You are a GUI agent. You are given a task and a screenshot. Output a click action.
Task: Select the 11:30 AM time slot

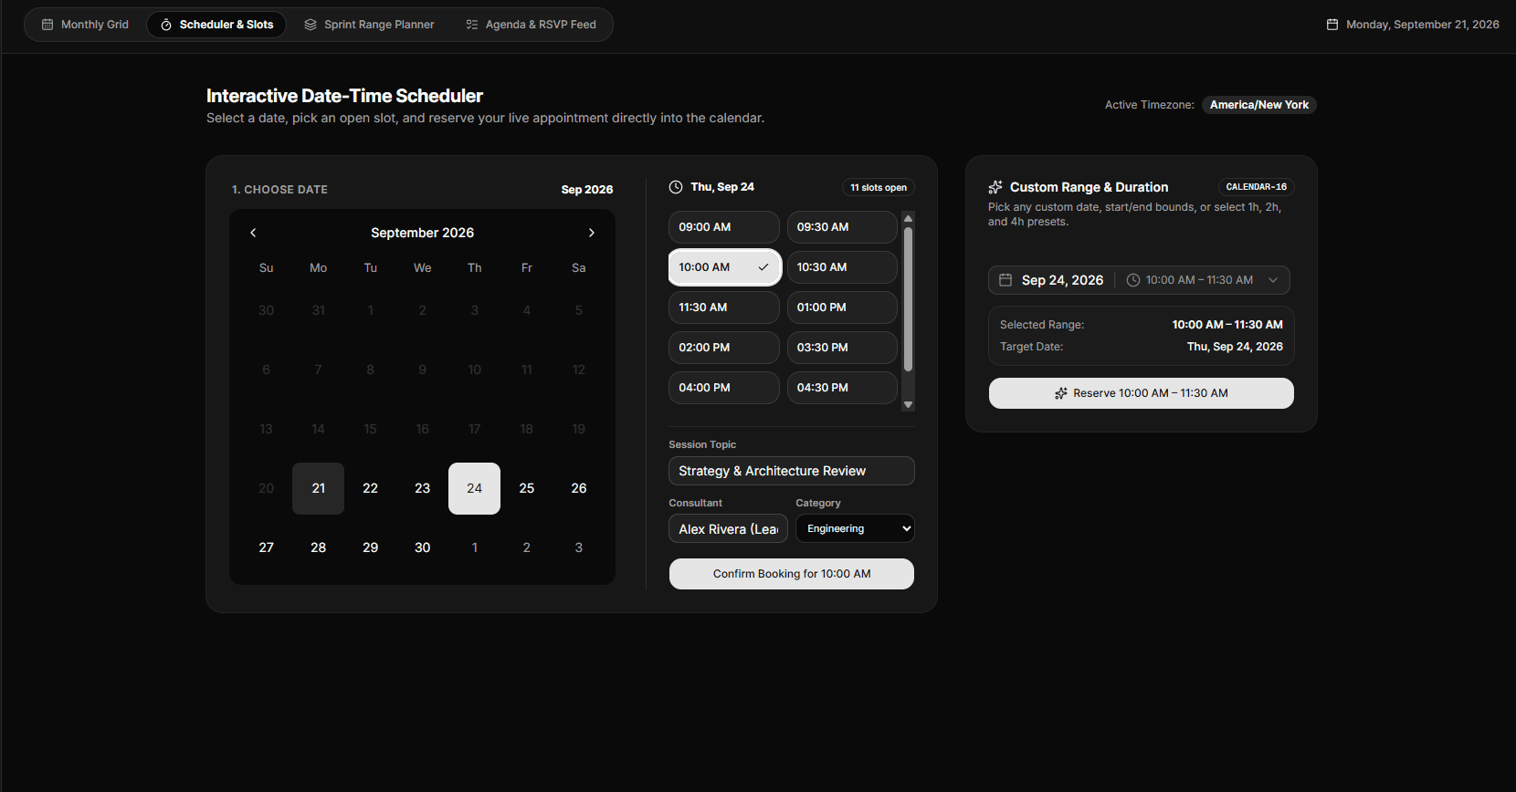[724, 307]
